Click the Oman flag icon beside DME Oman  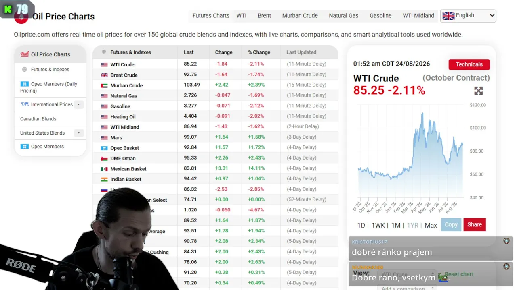pyautogui.click(x=104, y=159)
